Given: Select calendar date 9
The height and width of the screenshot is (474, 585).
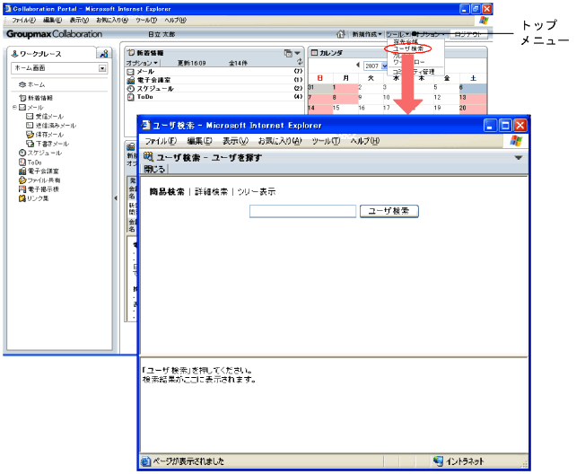Looking at the screenshot, I should pyautogui.click(x=371, y=99).
